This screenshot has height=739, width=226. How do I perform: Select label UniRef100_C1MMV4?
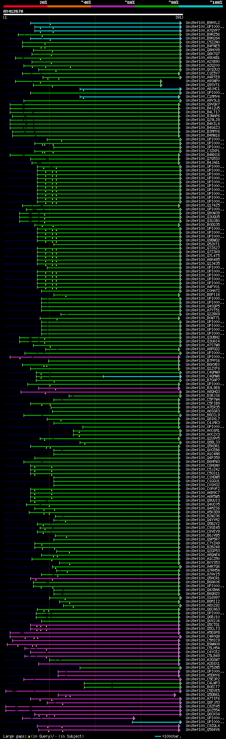(203, 97)
